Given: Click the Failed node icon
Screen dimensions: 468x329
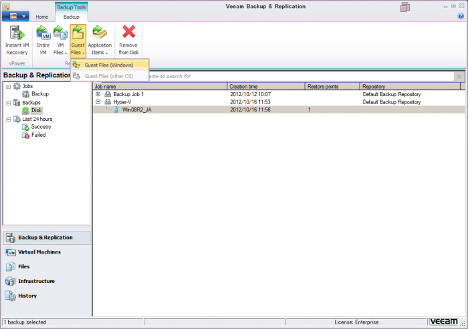Looking at the screenshot, I should click(x=25, y=135).
